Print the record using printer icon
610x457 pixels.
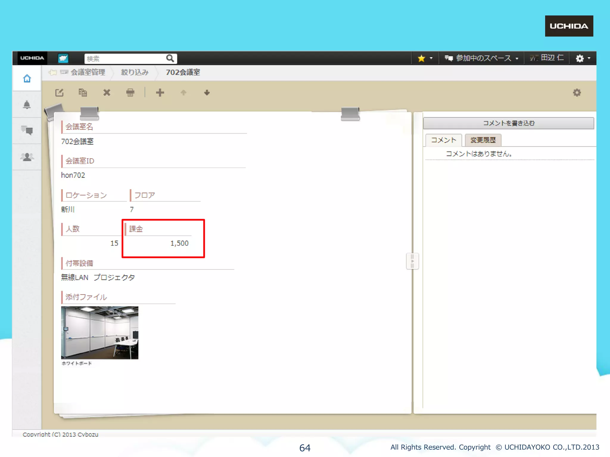[130, 93]
